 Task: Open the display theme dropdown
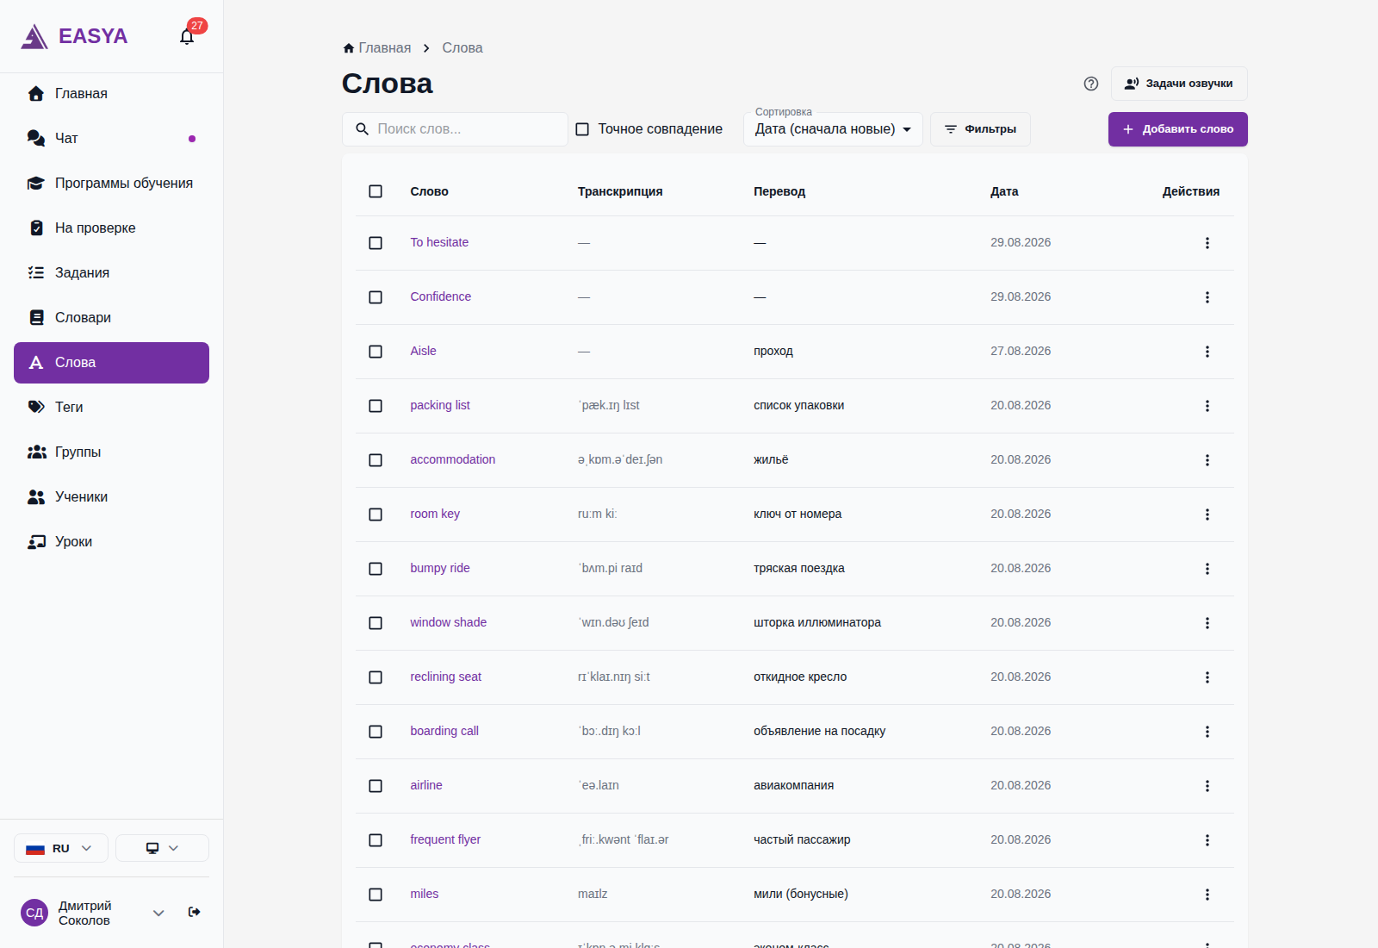pos(162,848)
